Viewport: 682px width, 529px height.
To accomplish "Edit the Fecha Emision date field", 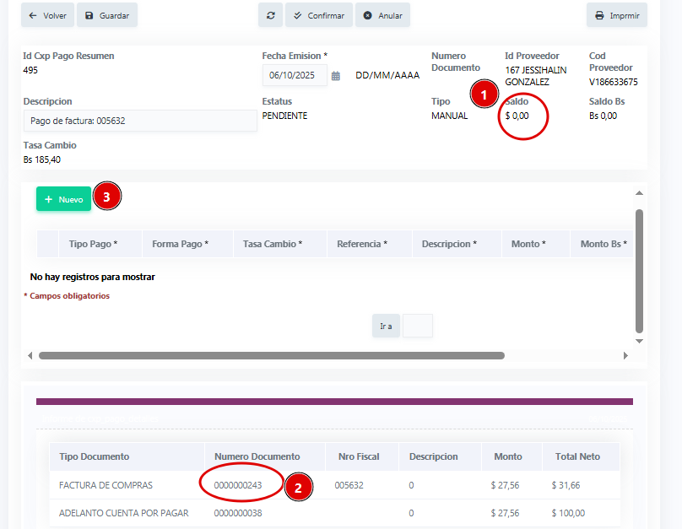I will pyautogui.click(x=293, y=75).
